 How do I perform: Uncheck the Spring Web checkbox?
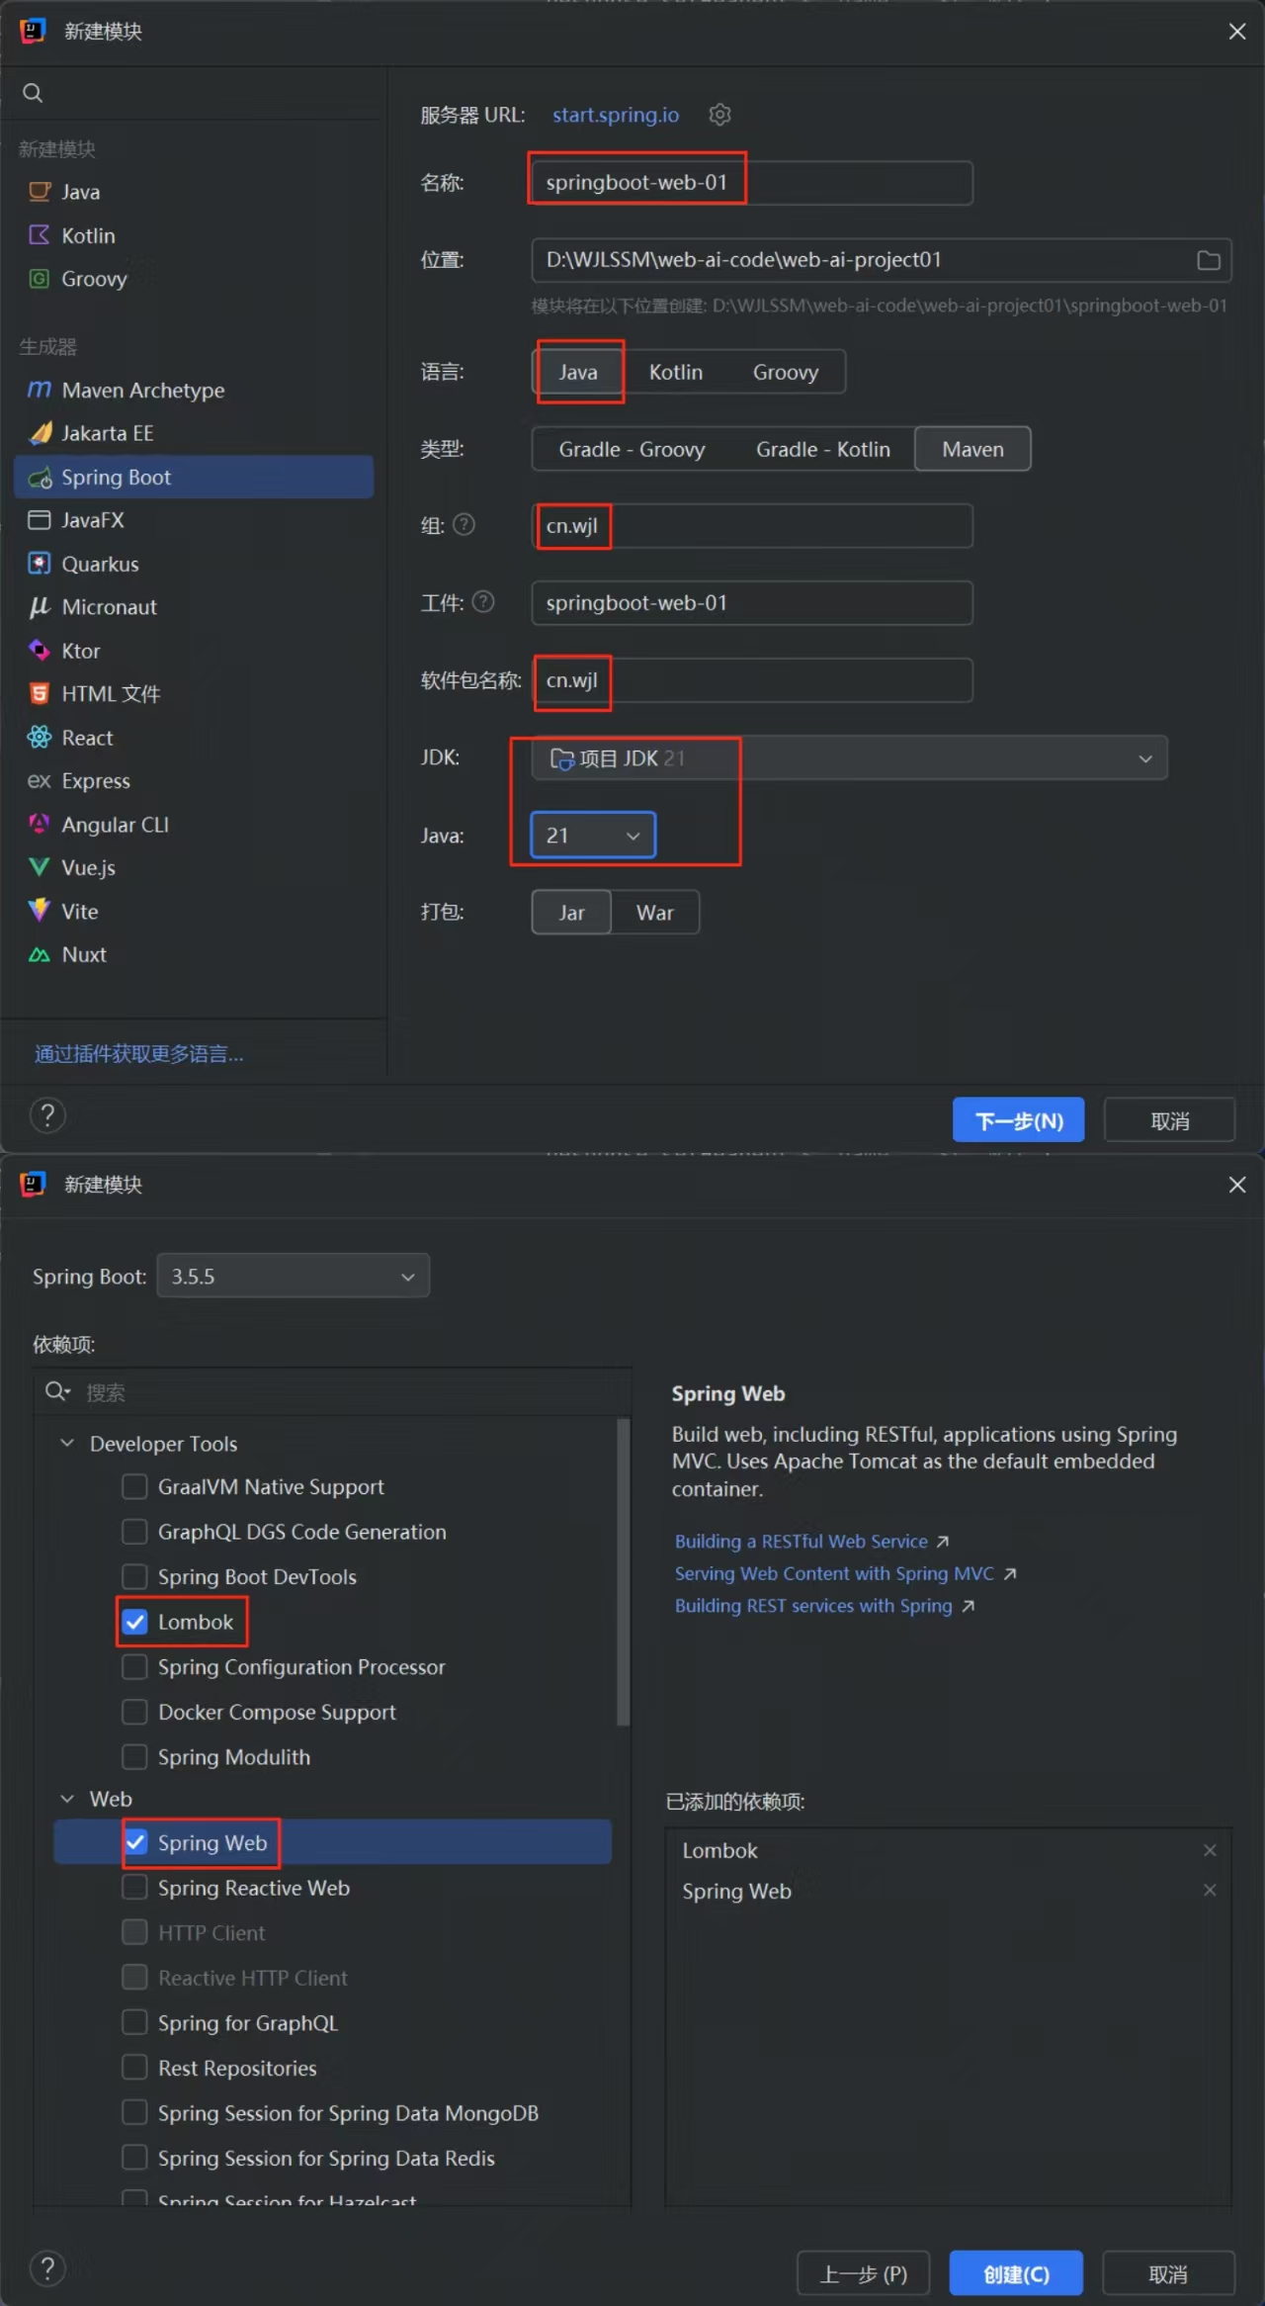coord(134,1842)
